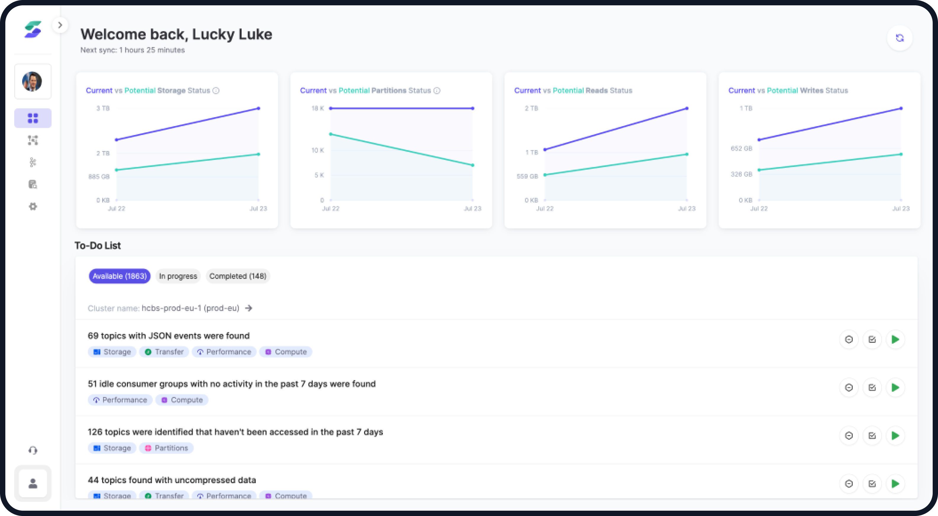938x516 pixels.
Task: Click the Partitions tag on unaccessed topics
Action: coord(166,448)
